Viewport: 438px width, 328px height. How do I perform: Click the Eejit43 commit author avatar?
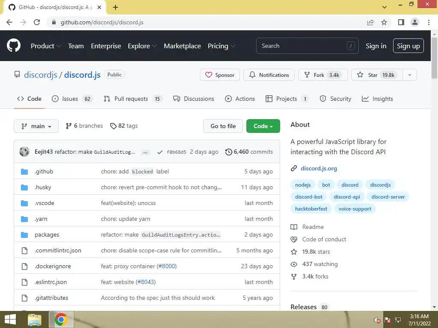coord(24,152)
